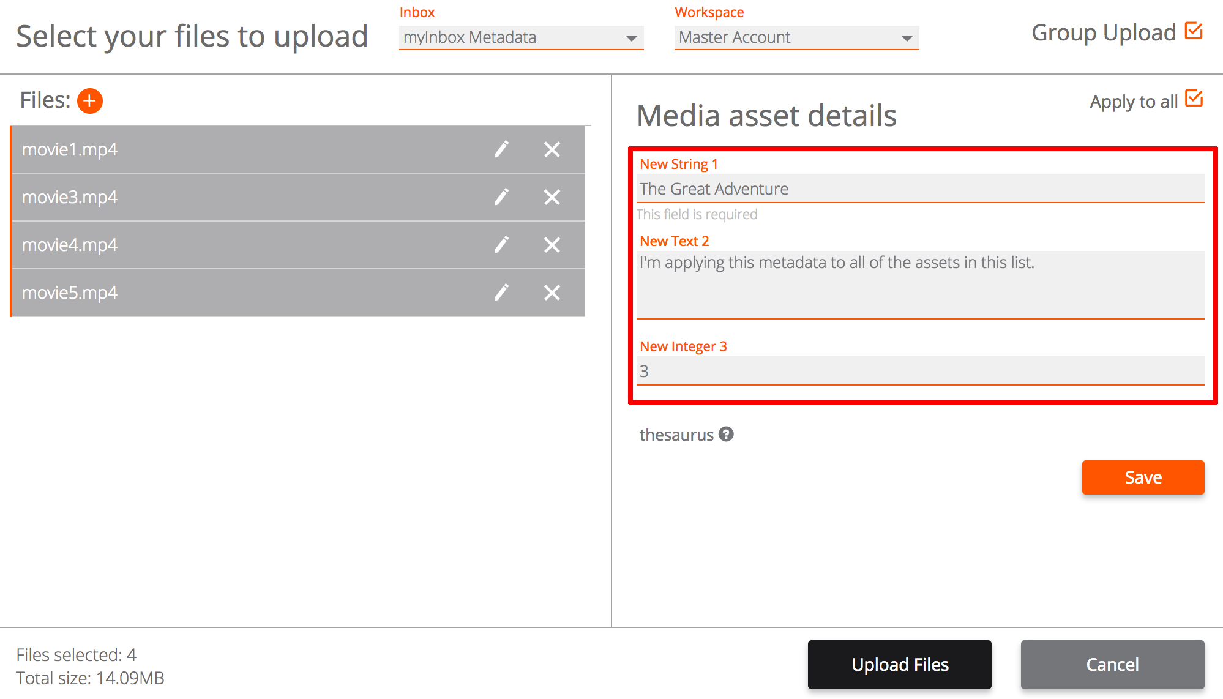
Task: Toggle the Group Upload checkbox
Action: (1194, 31)
